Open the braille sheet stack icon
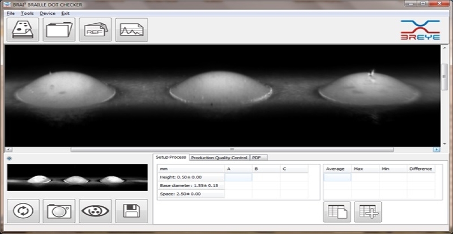This screenshot has height=234, width=453. click(23, 30)
